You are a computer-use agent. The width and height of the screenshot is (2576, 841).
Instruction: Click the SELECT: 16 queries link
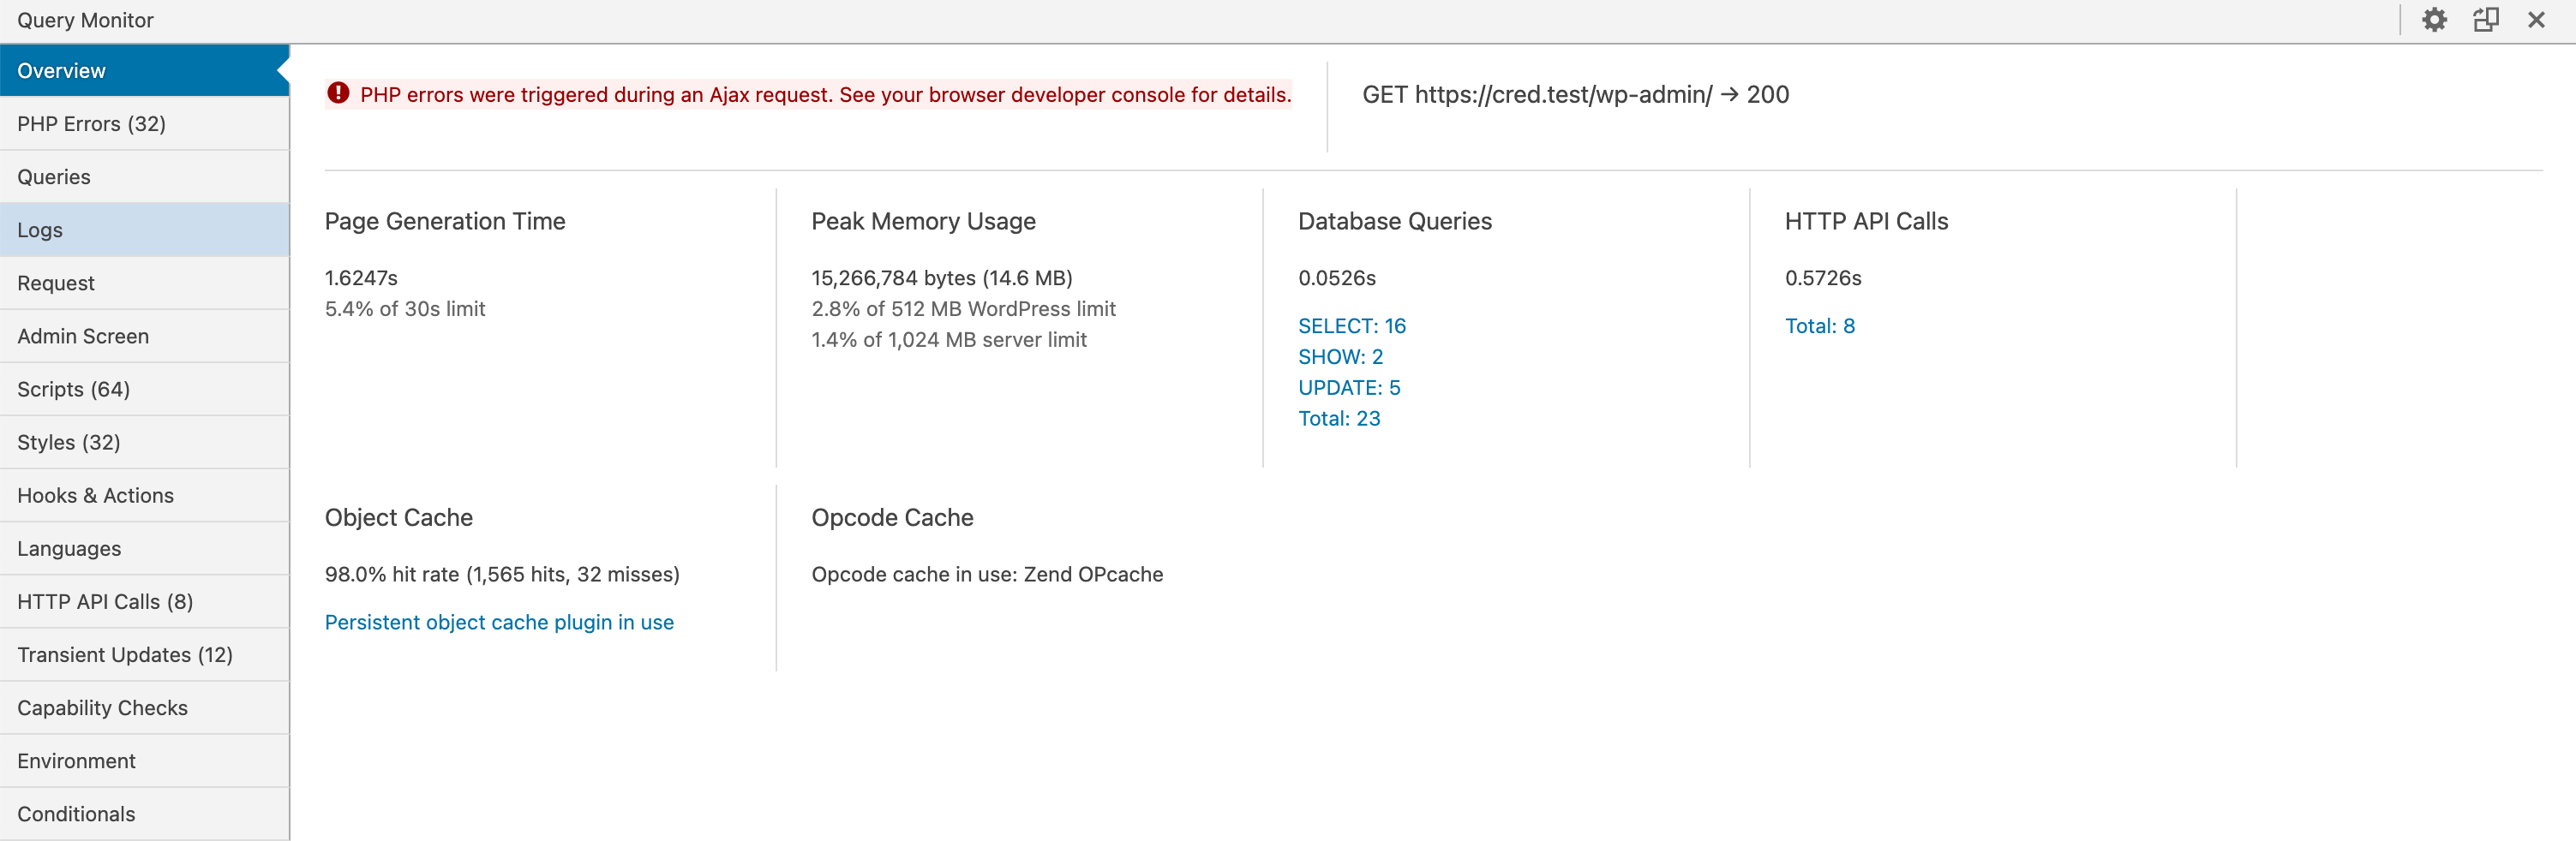(1351, 325)
